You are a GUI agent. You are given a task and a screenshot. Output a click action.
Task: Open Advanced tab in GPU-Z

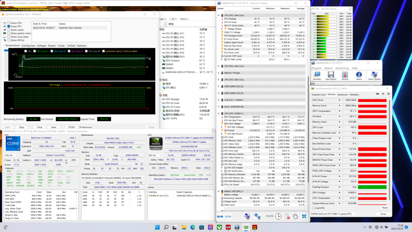(342, 95)
